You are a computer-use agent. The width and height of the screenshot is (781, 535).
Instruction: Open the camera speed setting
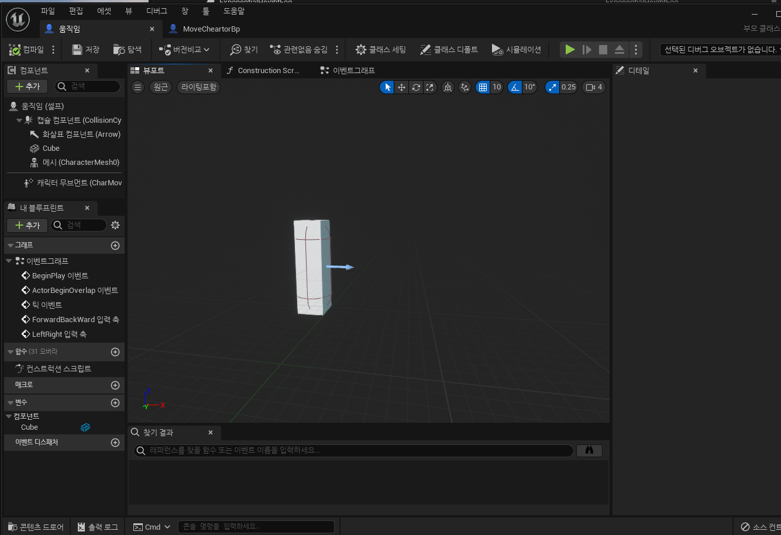point(594,87)
